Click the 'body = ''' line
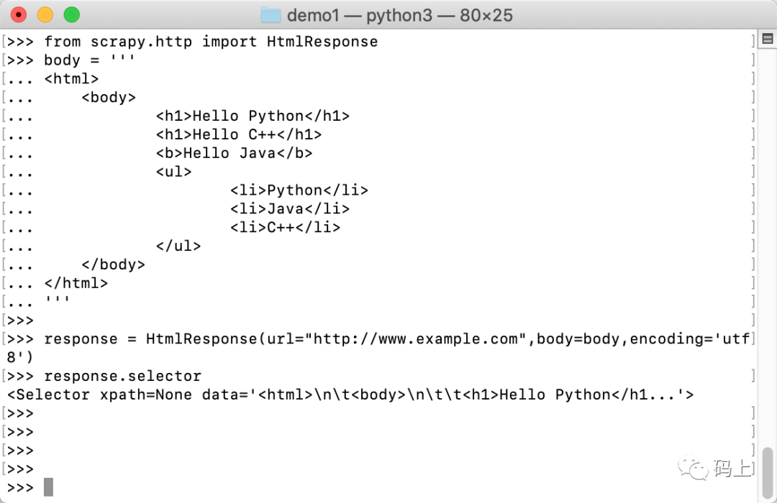Viewport: 777px width, 503px height. pos(89,60)
